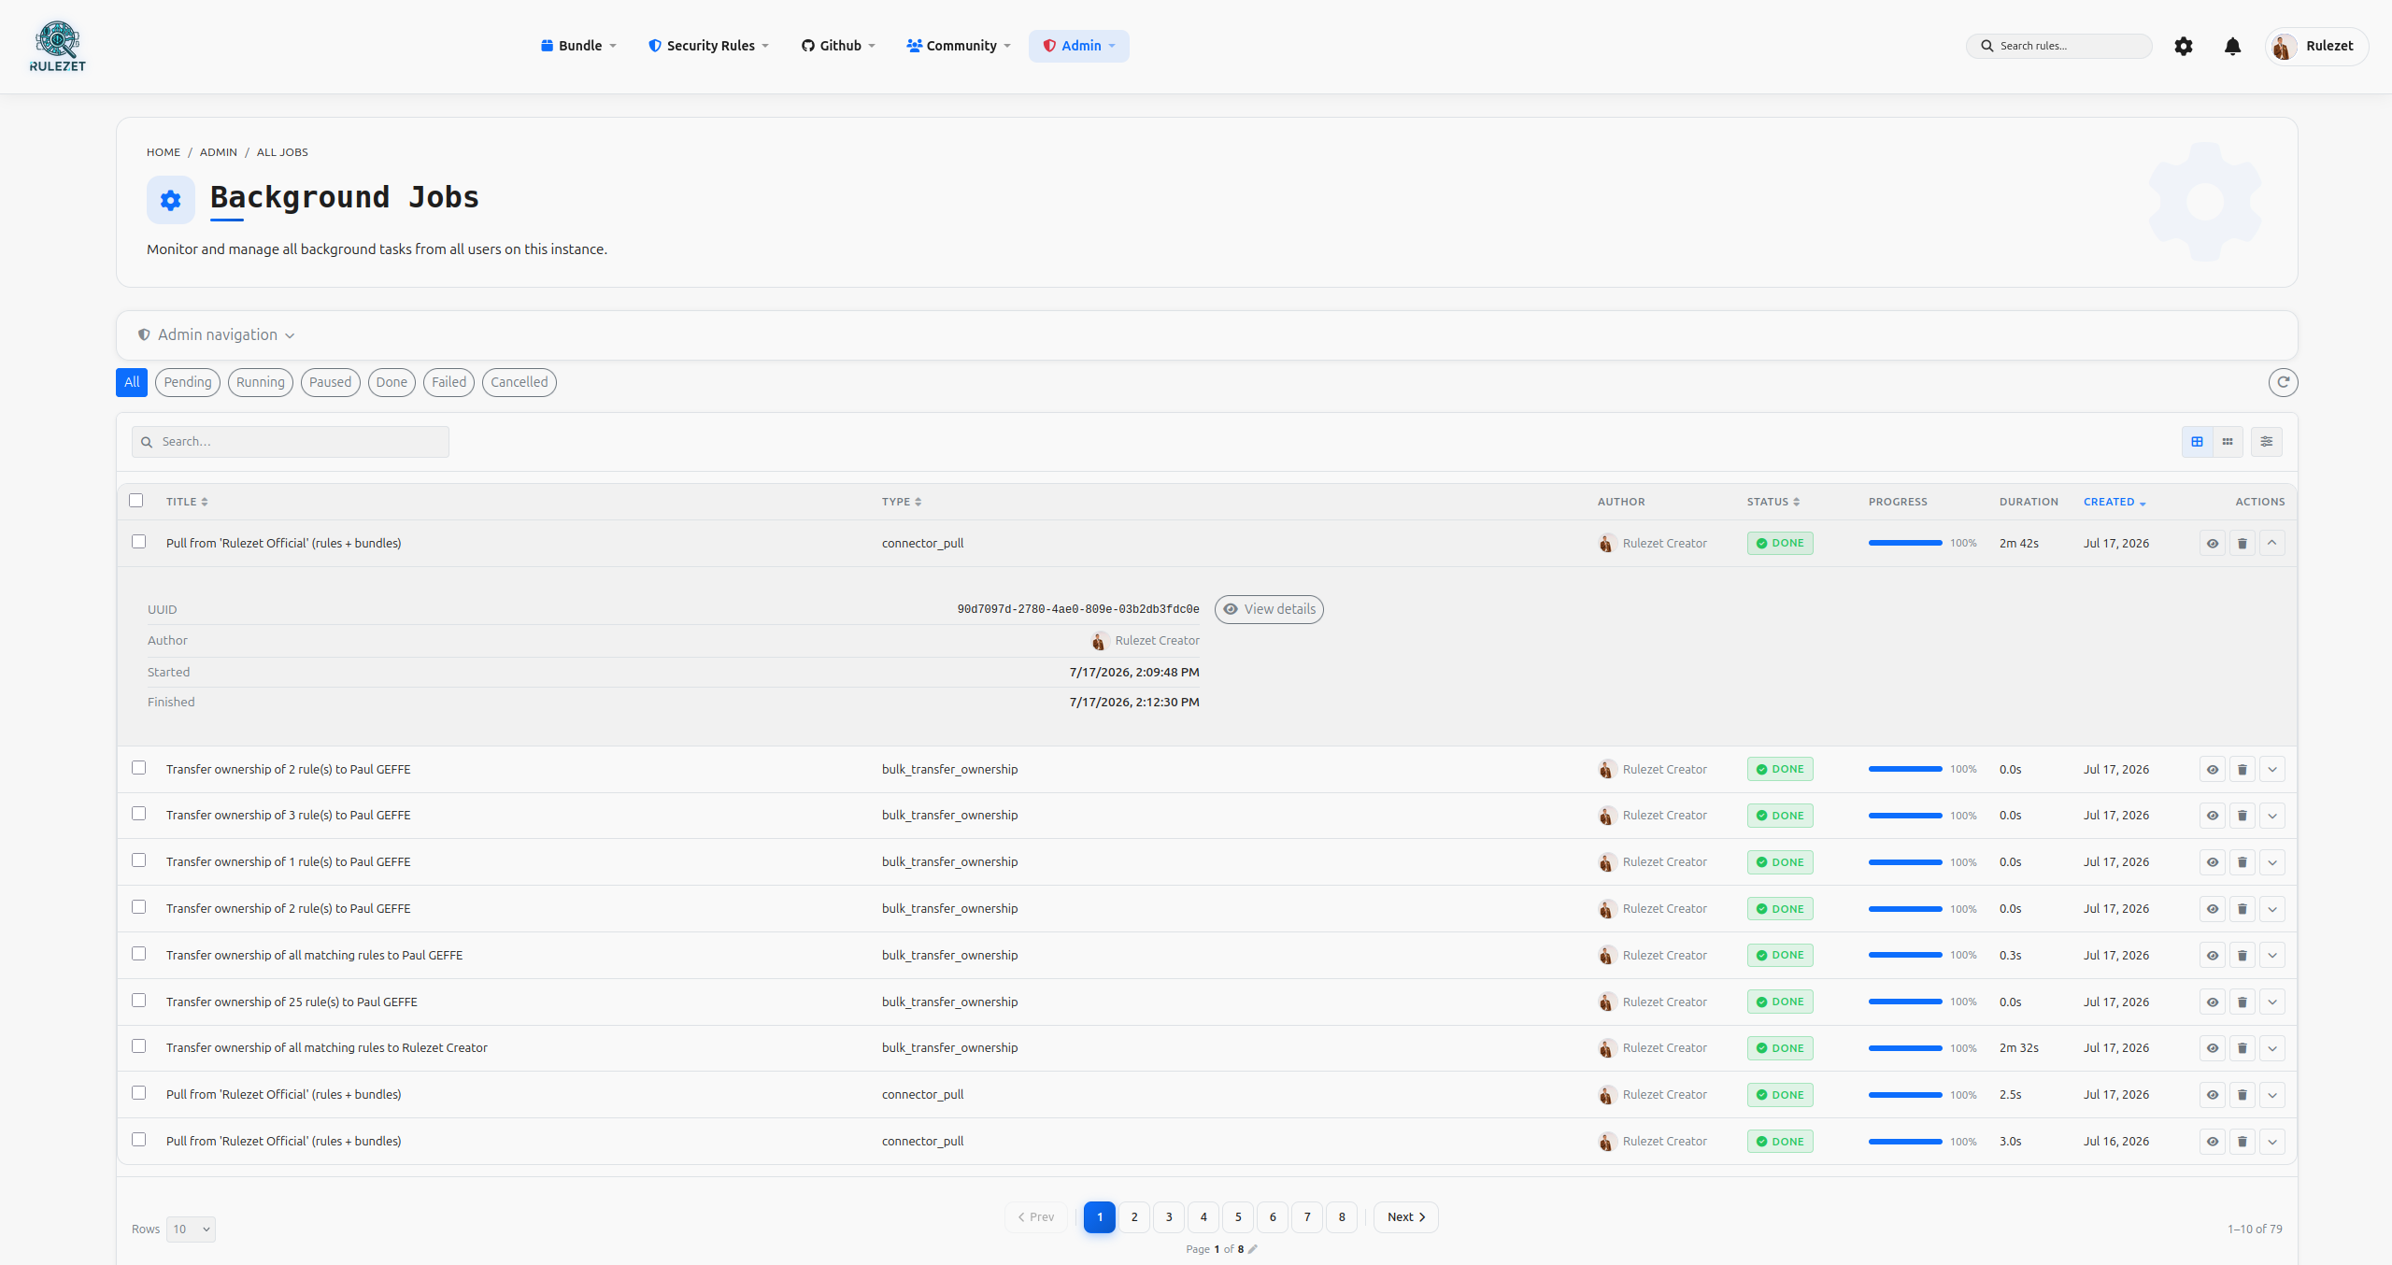Open the Security Rules menu
2392x1265 pixels.
click(x=708, y=46)
